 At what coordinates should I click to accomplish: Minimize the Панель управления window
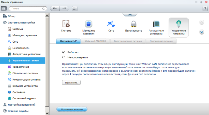click(196, 2)
